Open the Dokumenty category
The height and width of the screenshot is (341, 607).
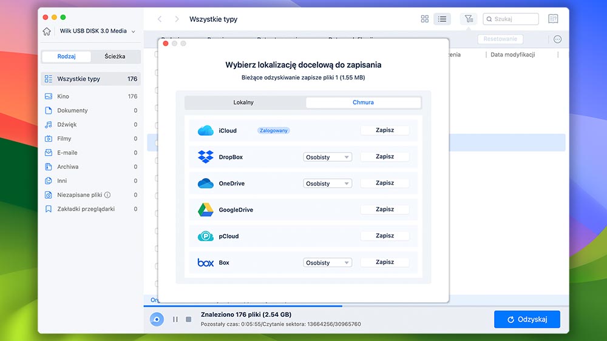pos(90,110)
